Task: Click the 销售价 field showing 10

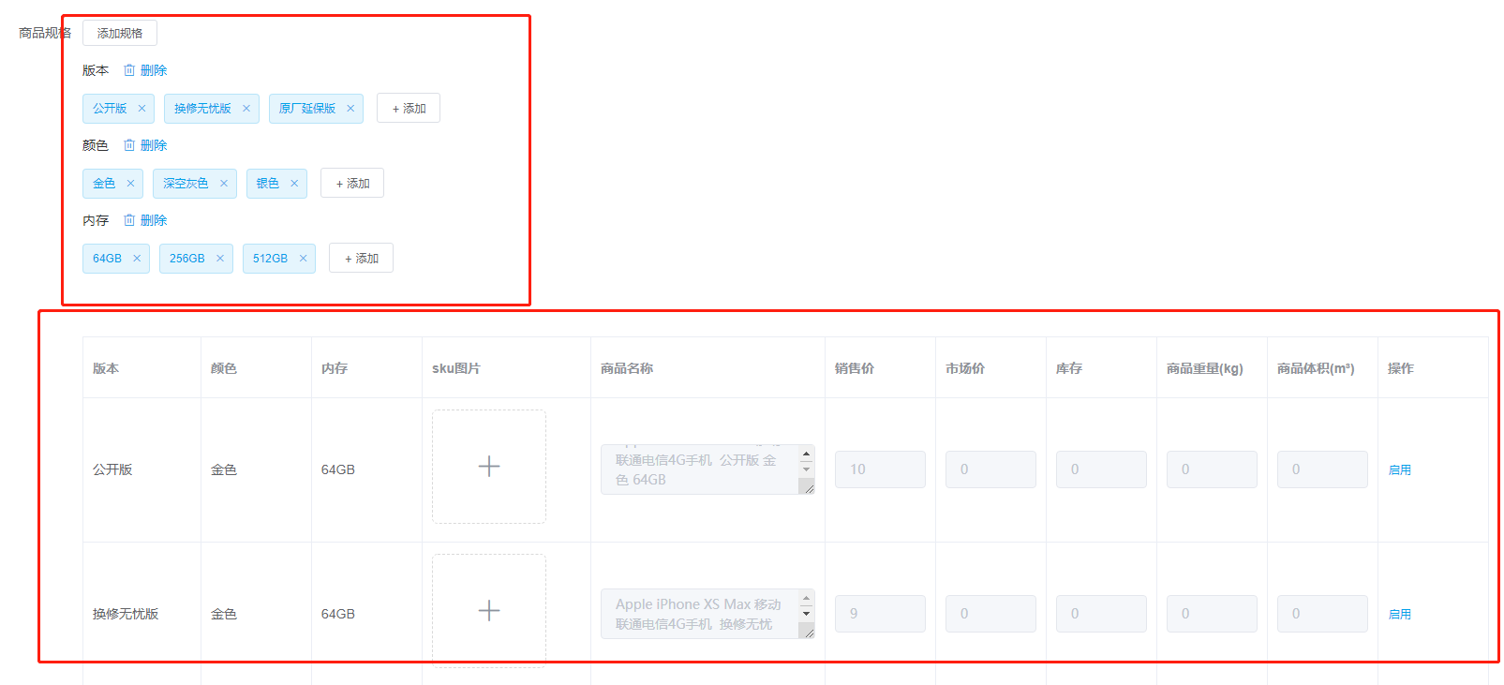Action: (880, 469)
